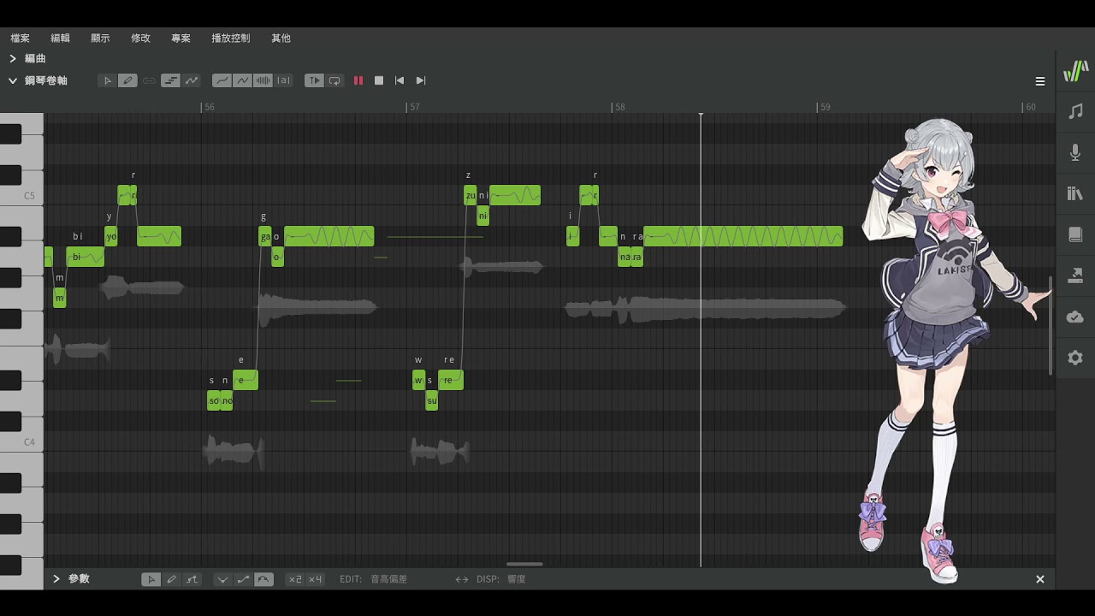Open the 播放控制 menu

(231, 38)
